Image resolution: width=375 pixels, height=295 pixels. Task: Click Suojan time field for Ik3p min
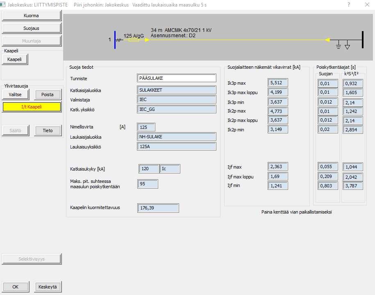[x=327, y=102]
